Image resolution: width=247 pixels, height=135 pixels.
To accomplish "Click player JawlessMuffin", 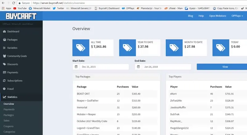I will pyautogui.click(x=178, y=108).
